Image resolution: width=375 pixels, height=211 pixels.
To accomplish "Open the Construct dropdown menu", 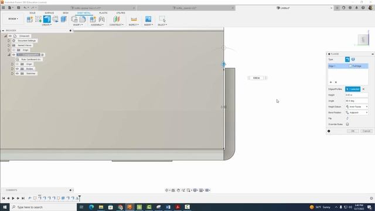I will click(x=117, y=25).
